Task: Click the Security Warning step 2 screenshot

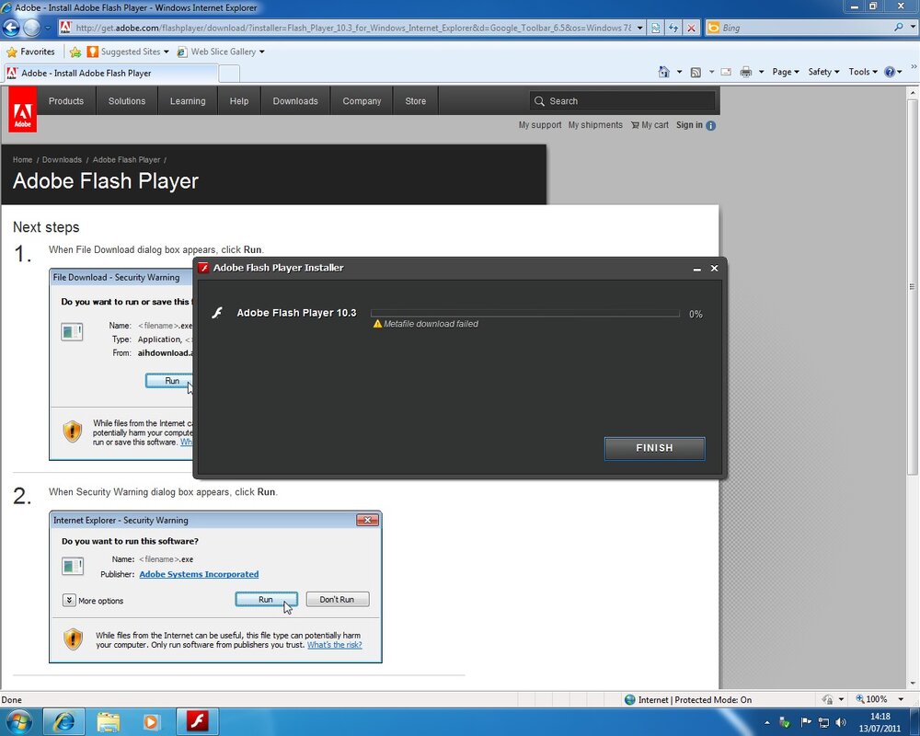Action: (215, 587)
